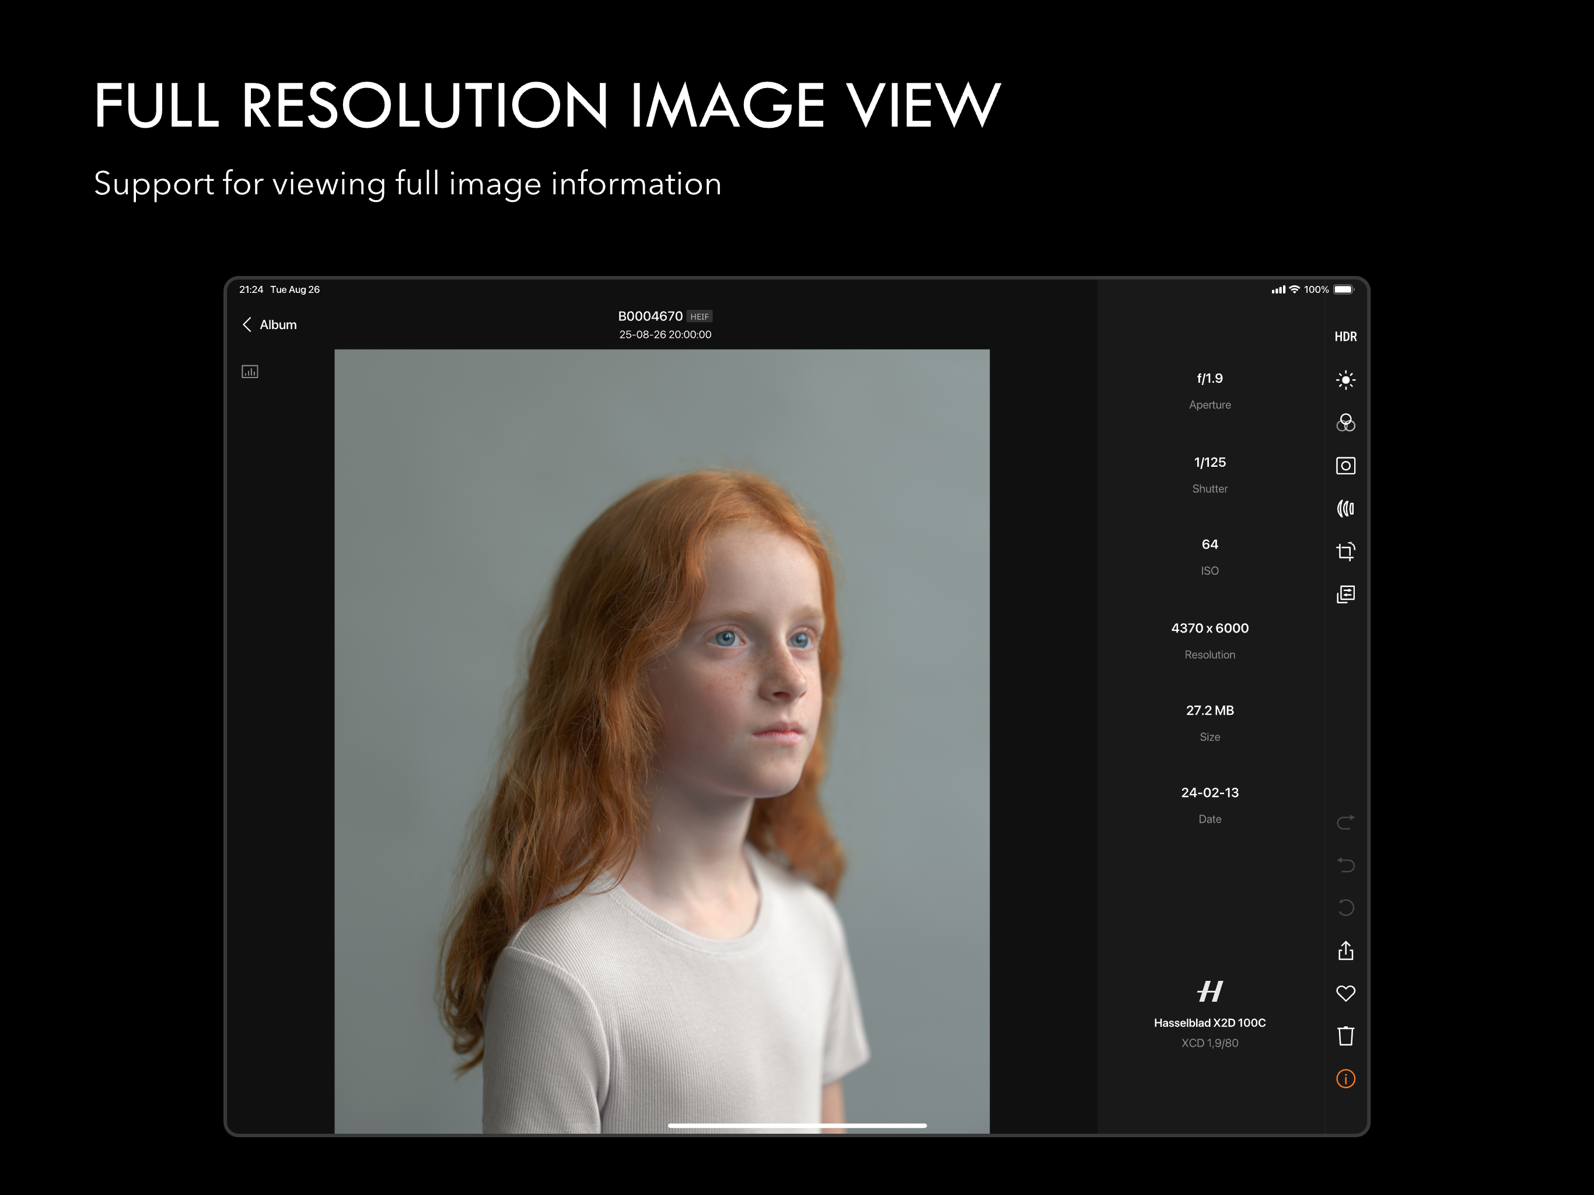This screenshot has height=1195, width=1594.
Task: Open the adjustment presets icon
Action: coord(1345,595)
